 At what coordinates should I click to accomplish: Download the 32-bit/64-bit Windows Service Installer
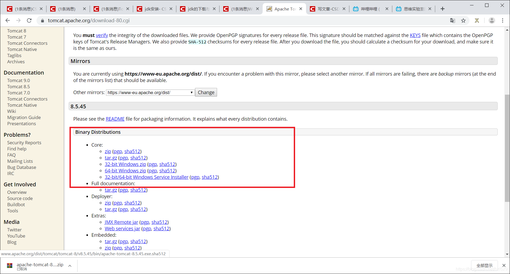click(x=146, y=177)
